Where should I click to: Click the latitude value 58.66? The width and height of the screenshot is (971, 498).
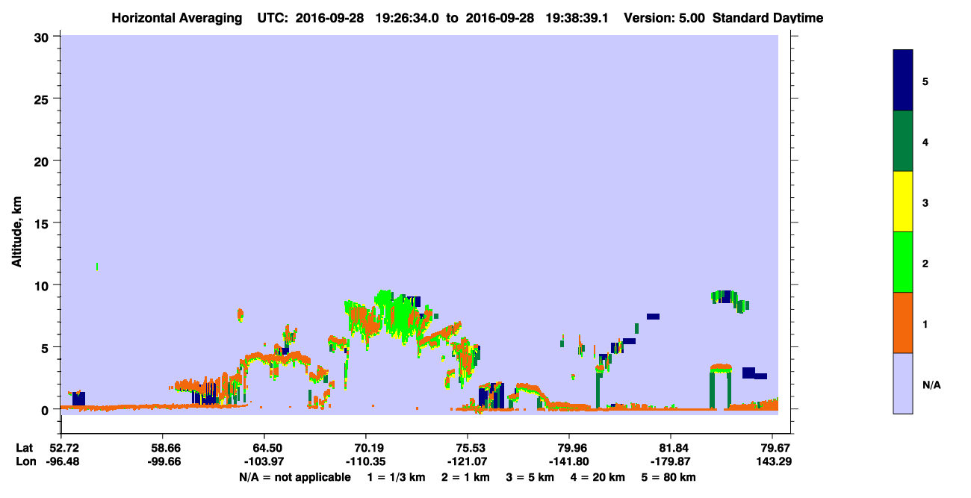(162, 448)
